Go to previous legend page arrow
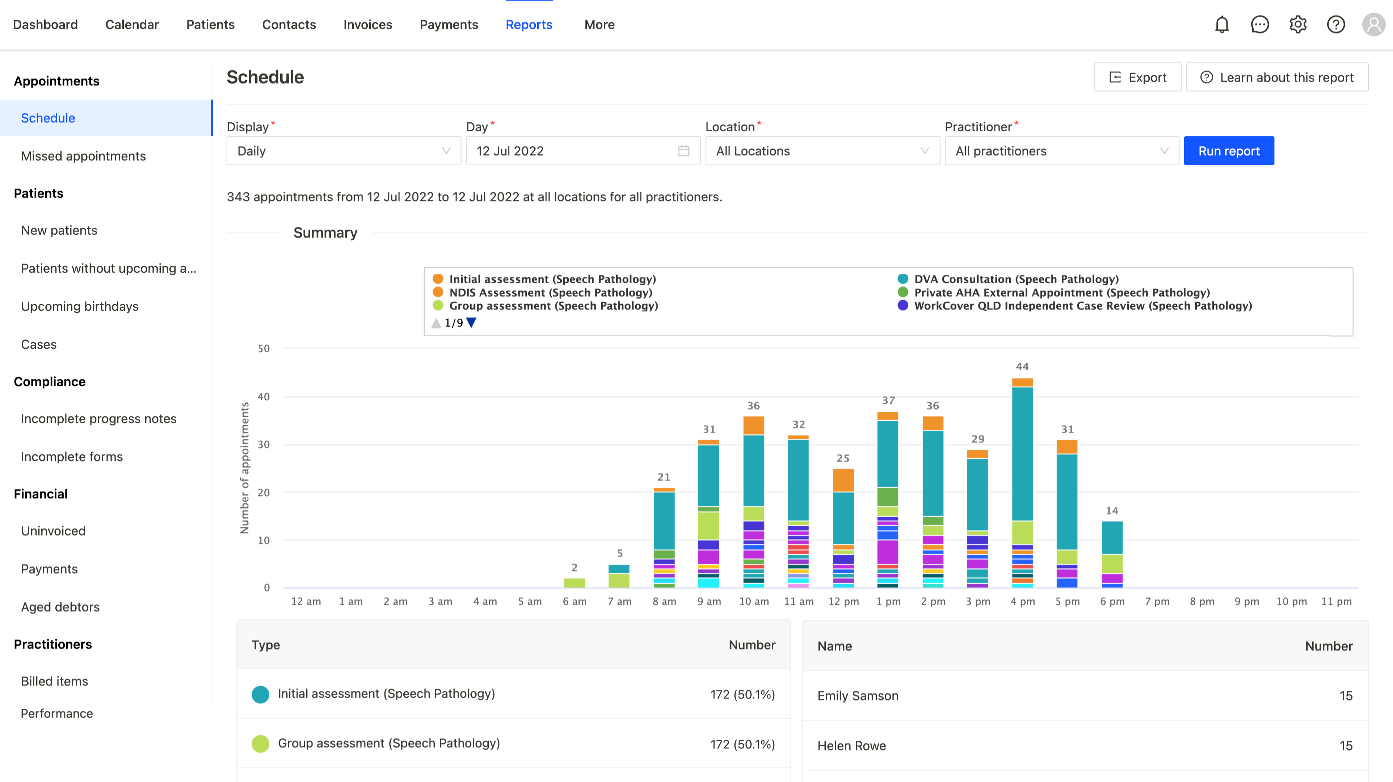Image resolution: width=1393 pixels, height=782 pixels. [x=436, y=323]
